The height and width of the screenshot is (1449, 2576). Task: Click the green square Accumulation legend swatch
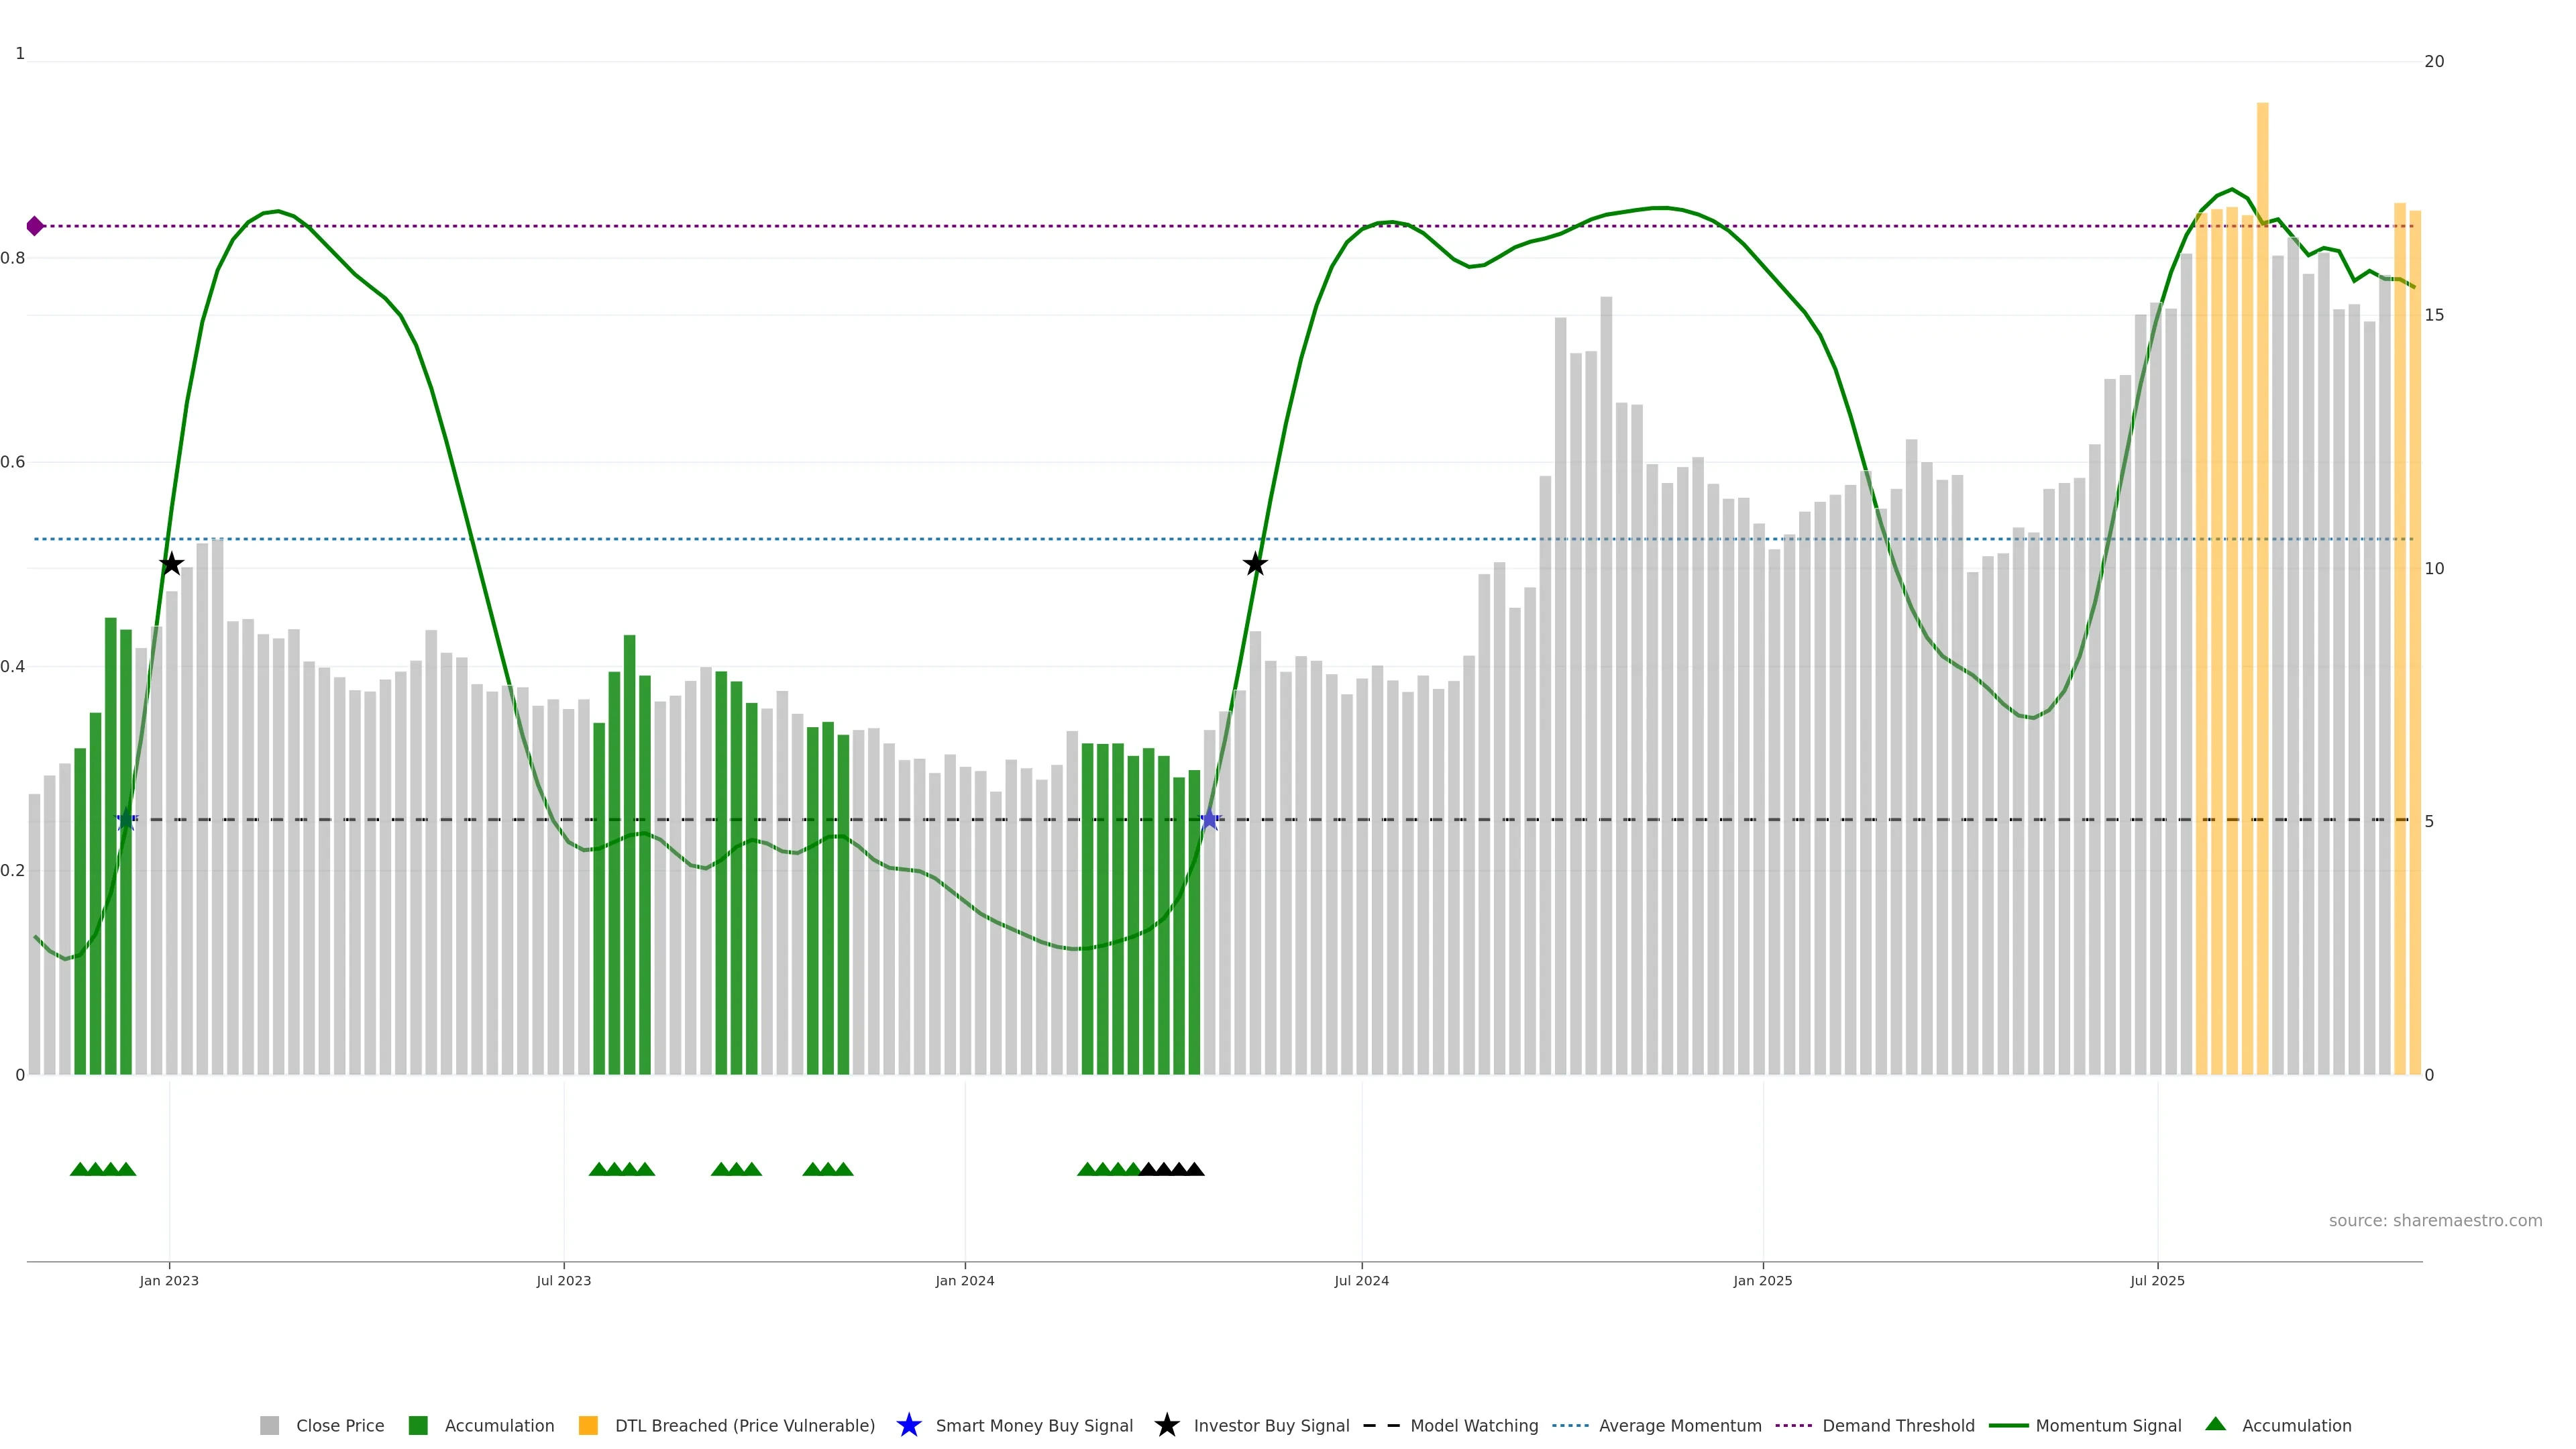[x=418, y=1425]
